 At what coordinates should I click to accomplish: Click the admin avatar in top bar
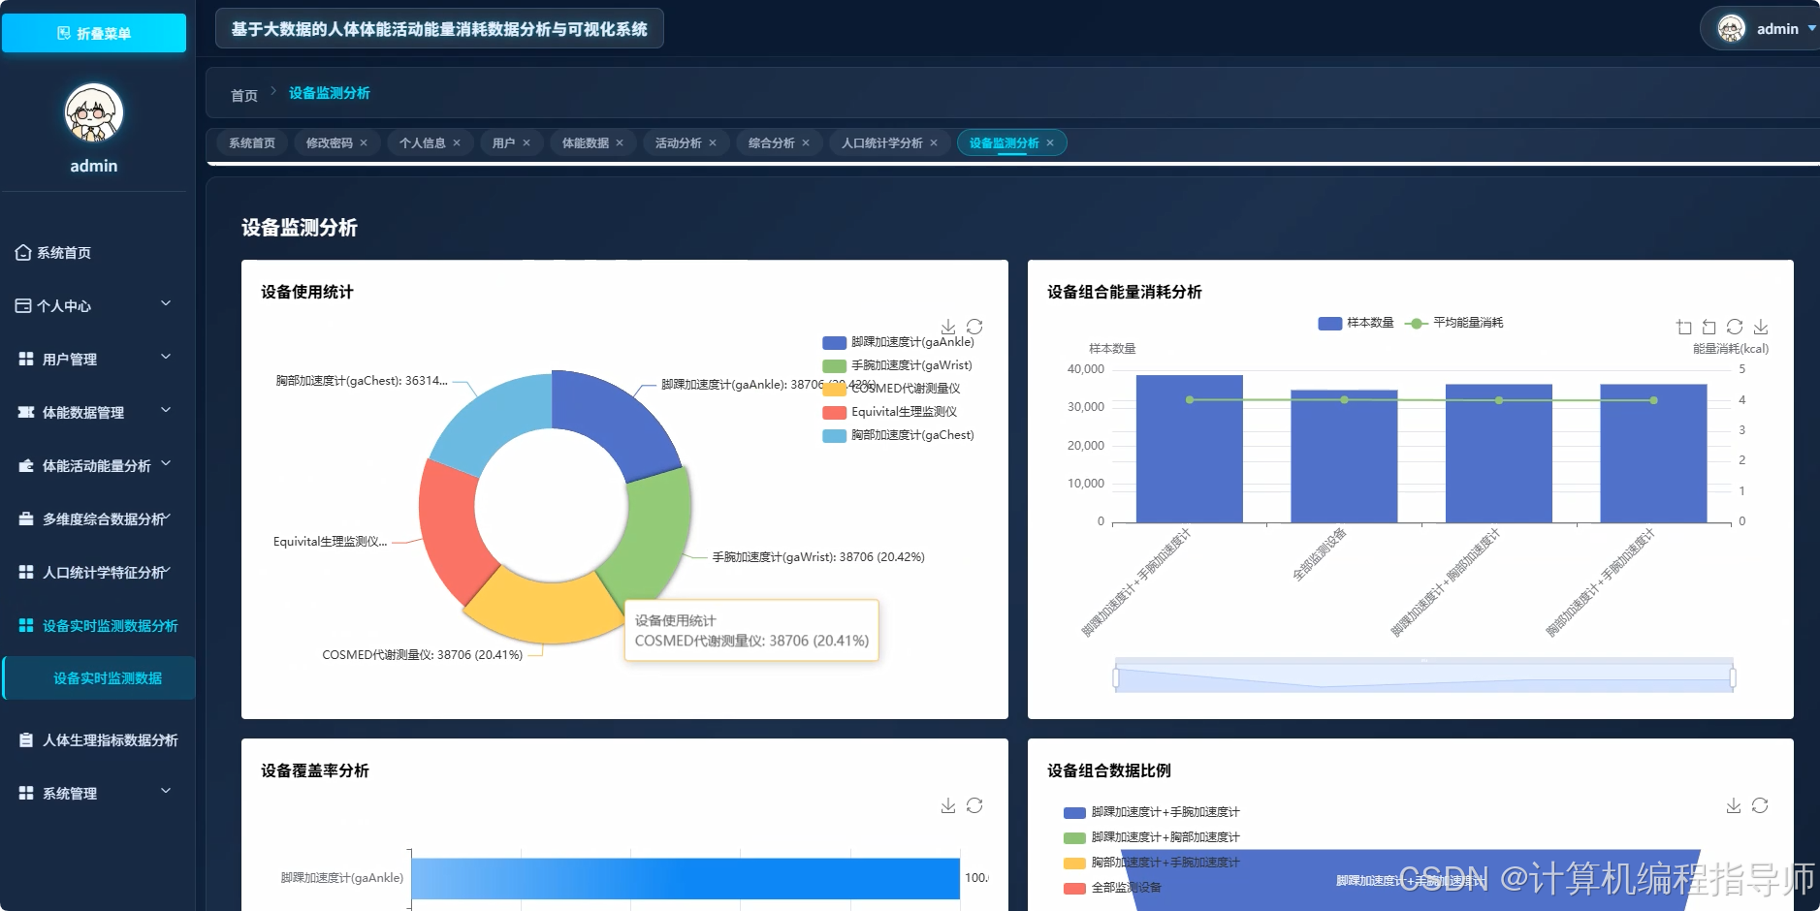(1731, 29)
